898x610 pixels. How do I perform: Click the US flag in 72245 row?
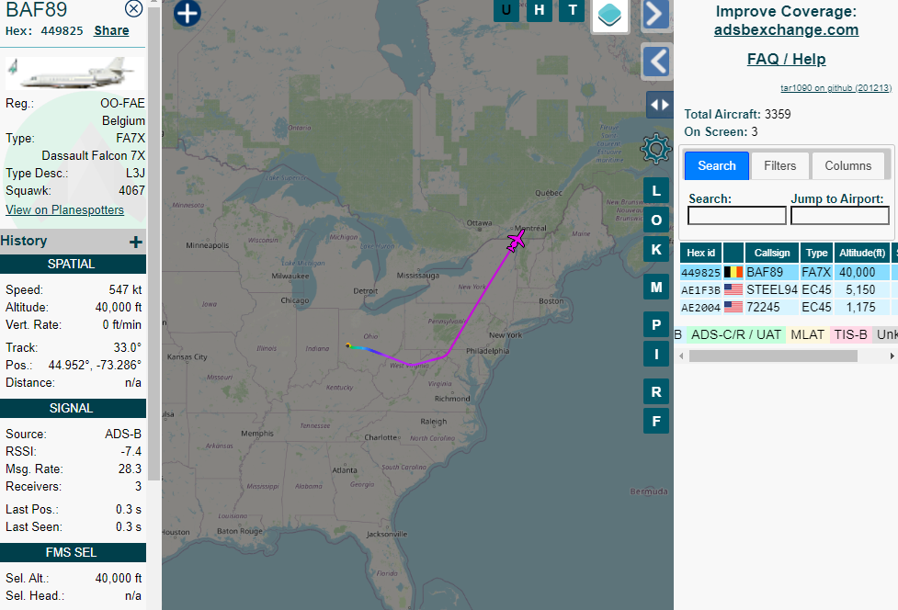(x=733, y=307)
